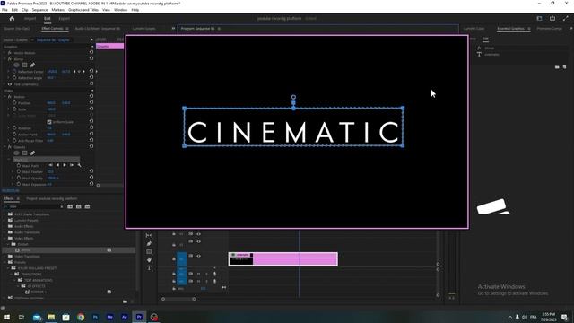Viewport: 574px width, 323px height.
Task: Click the Quick Export icon
Action: (552, 18)
